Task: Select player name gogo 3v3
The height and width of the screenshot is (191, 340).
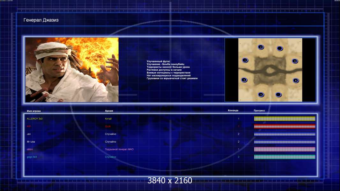Action: click(32, 157)
